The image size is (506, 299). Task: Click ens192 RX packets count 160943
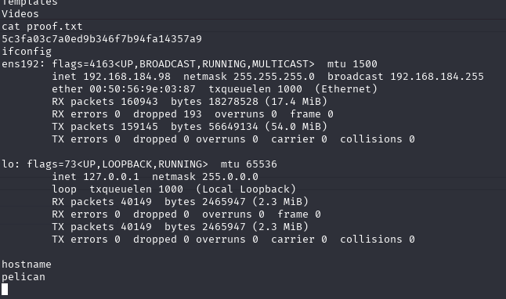139,102
